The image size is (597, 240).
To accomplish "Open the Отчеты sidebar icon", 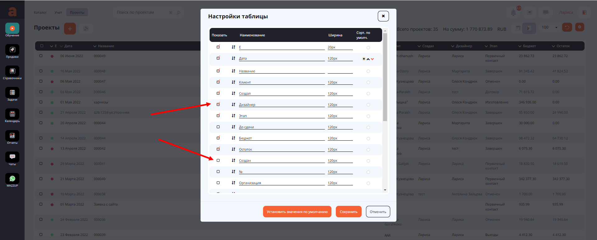I will tap(12, 136).
